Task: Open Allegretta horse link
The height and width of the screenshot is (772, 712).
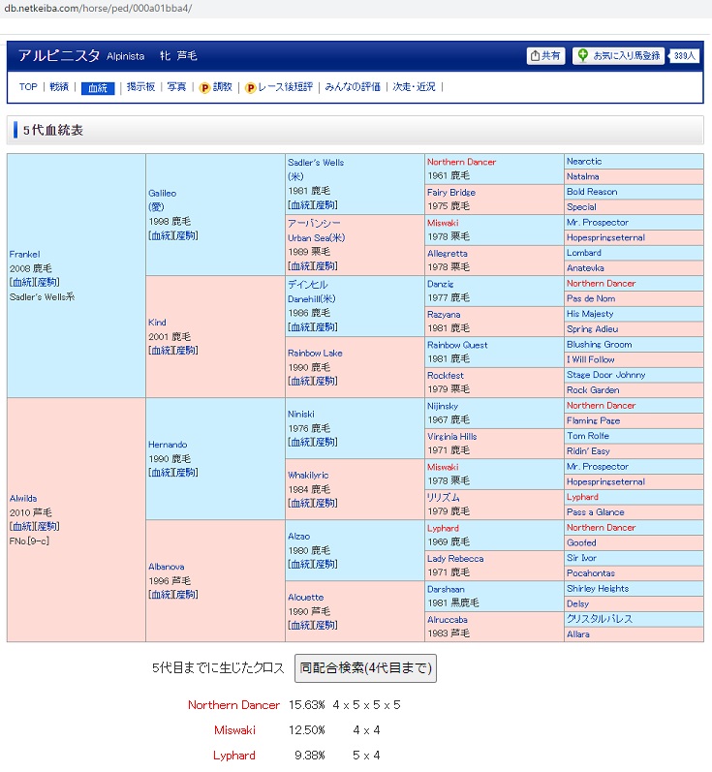Action: click(448, 254)
